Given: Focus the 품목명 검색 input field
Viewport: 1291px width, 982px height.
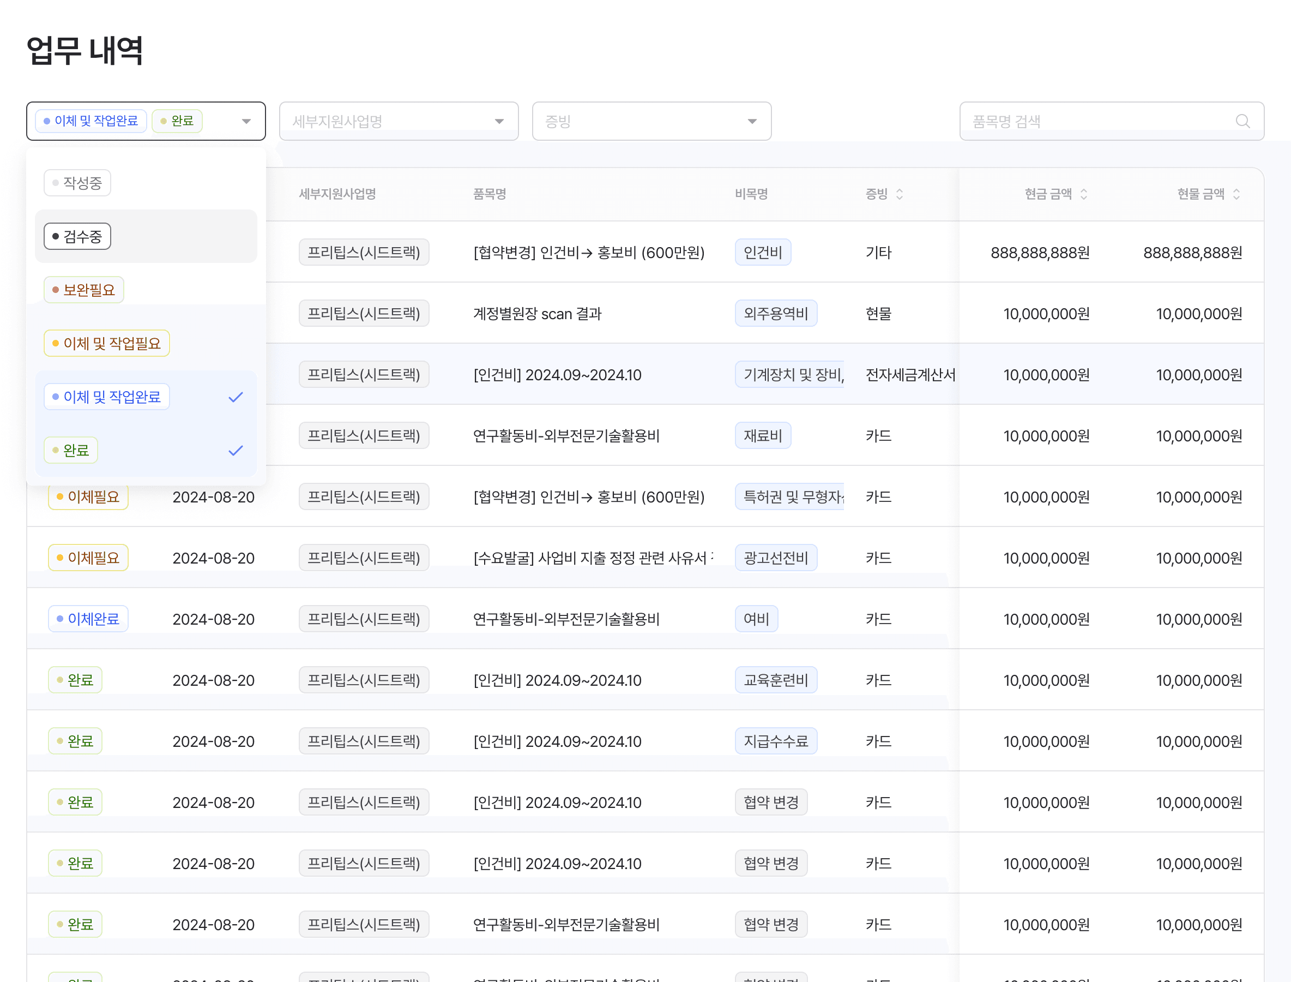Looking at the screenshot, I should pos(1098,122).
